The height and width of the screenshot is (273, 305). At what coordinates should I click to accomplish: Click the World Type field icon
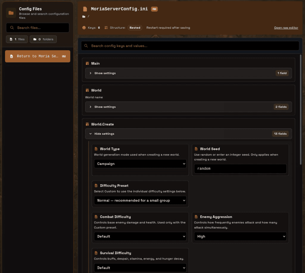(x=96, y=149)
